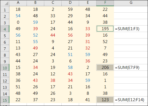Select column D header
Viewport: 148px width, 106px height.
70,3
